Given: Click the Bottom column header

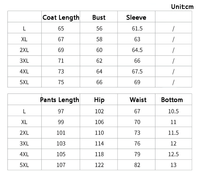Looking at the screenshot, I should pos(172,100).
